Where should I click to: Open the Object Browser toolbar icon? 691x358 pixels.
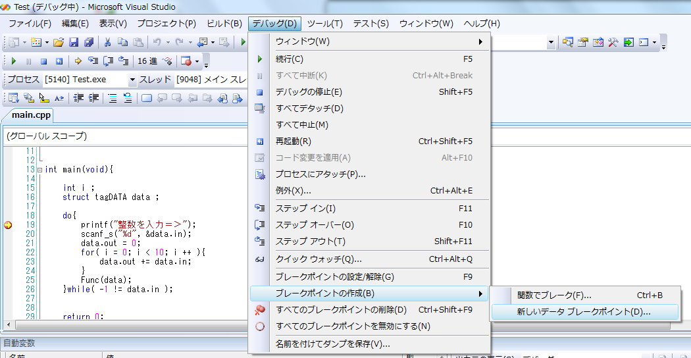598,42
